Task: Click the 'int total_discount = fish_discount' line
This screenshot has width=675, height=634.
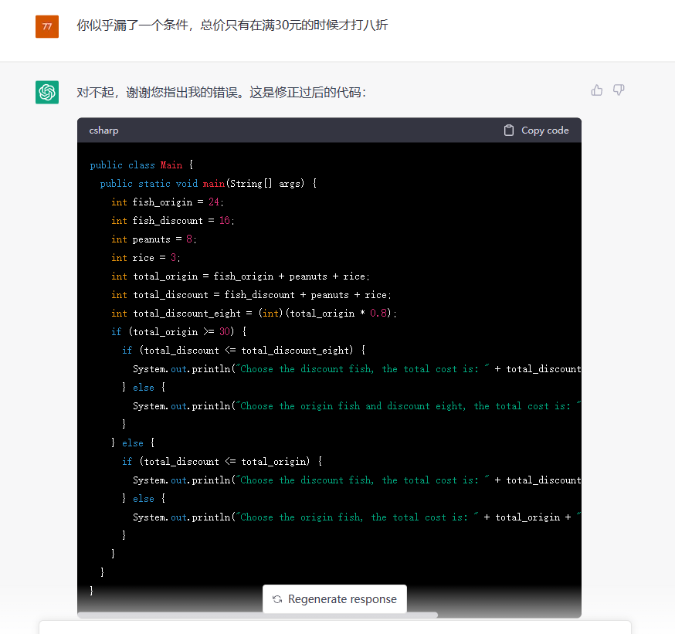Action: pos(251,295)
